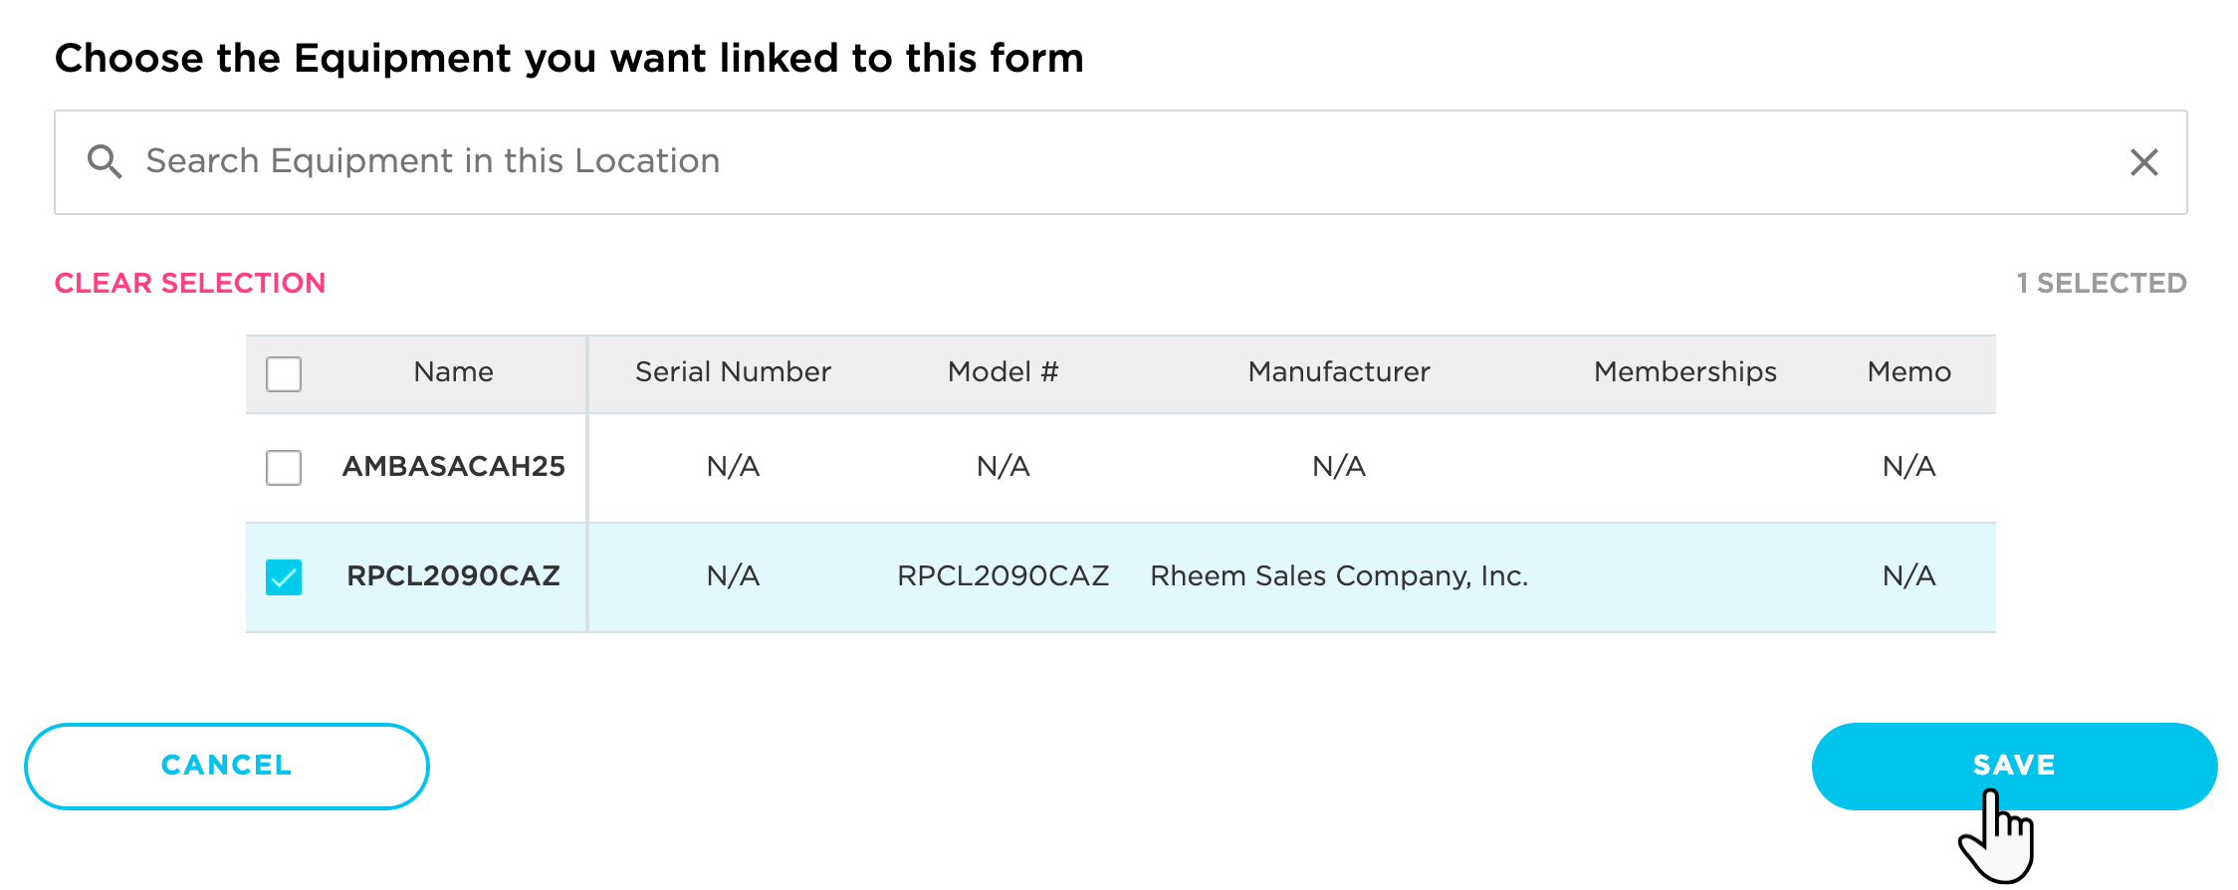Click the Name column header
The width and height of the screenshot is (2238, 890).
coord(453,372)
